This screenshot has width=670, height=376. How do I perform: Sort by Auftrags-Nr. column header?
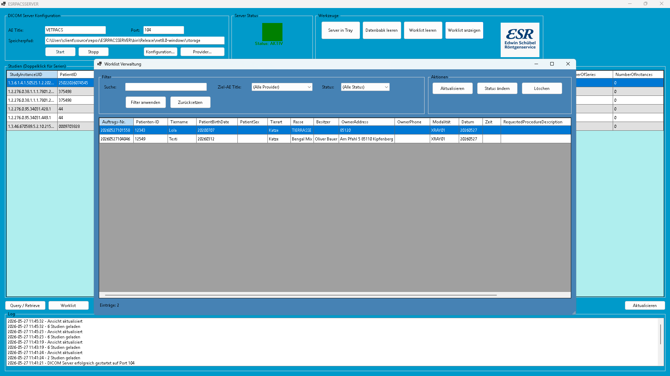coord(116,122)
